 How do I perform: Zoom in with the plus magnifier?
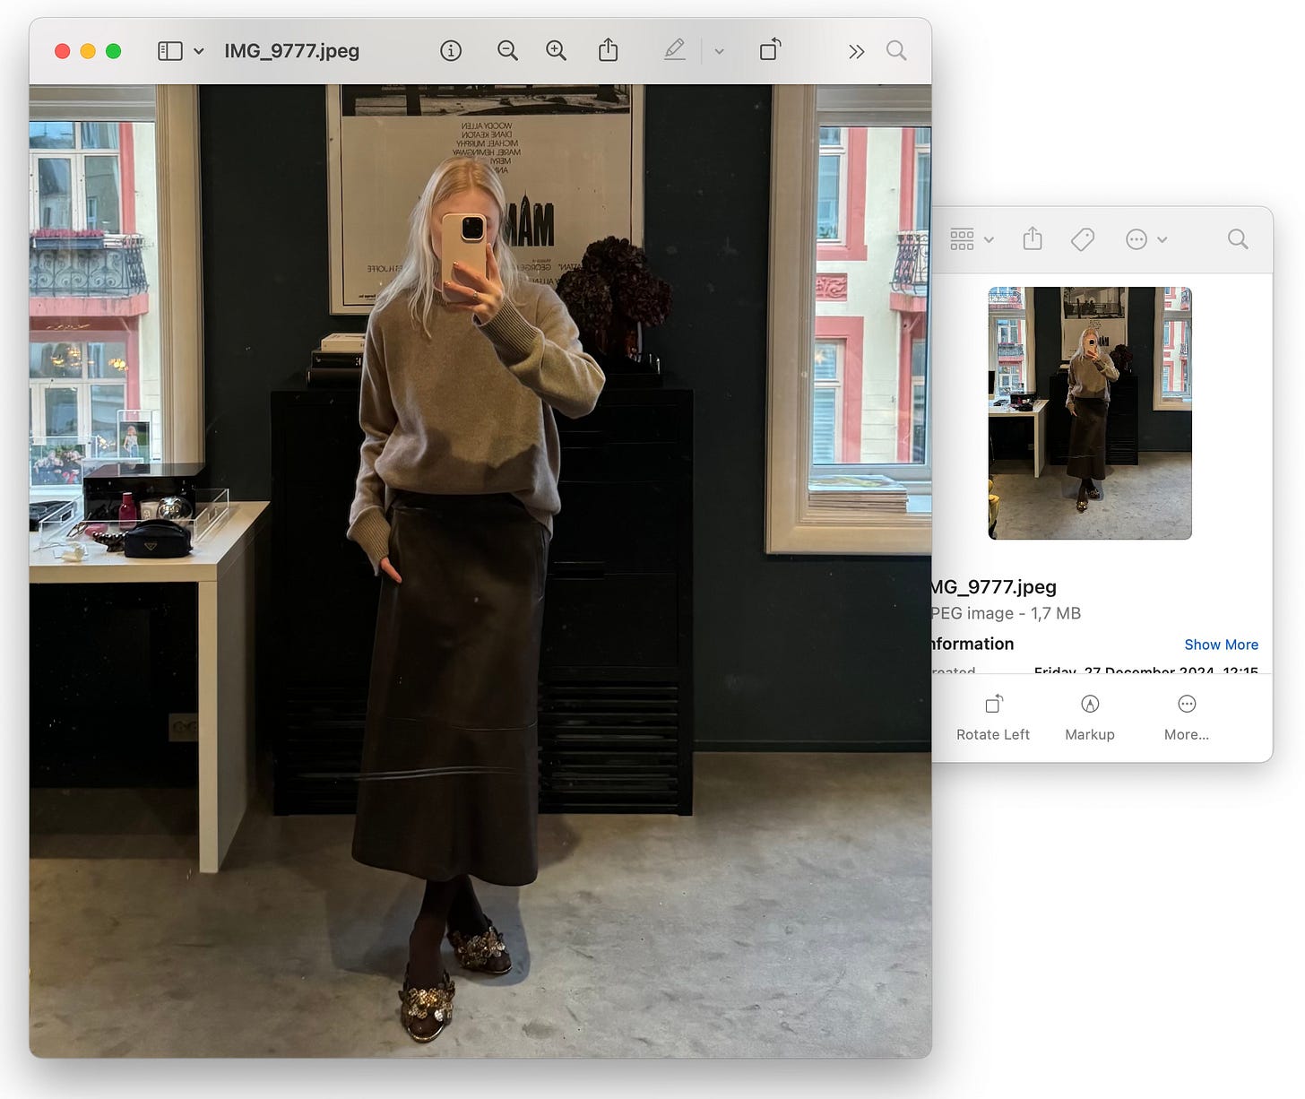[556, 51]
